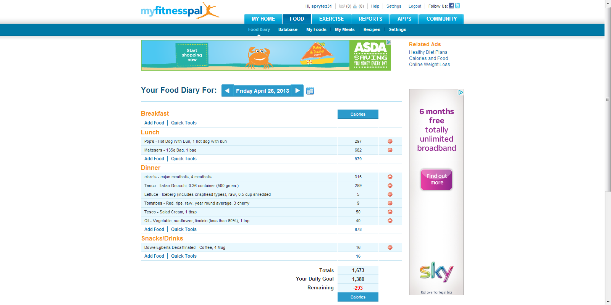The height and width of the screenshot is (305, 611).
Task: Click Healthy Diet Plans ad link
Action: click(x=428, y=52)
